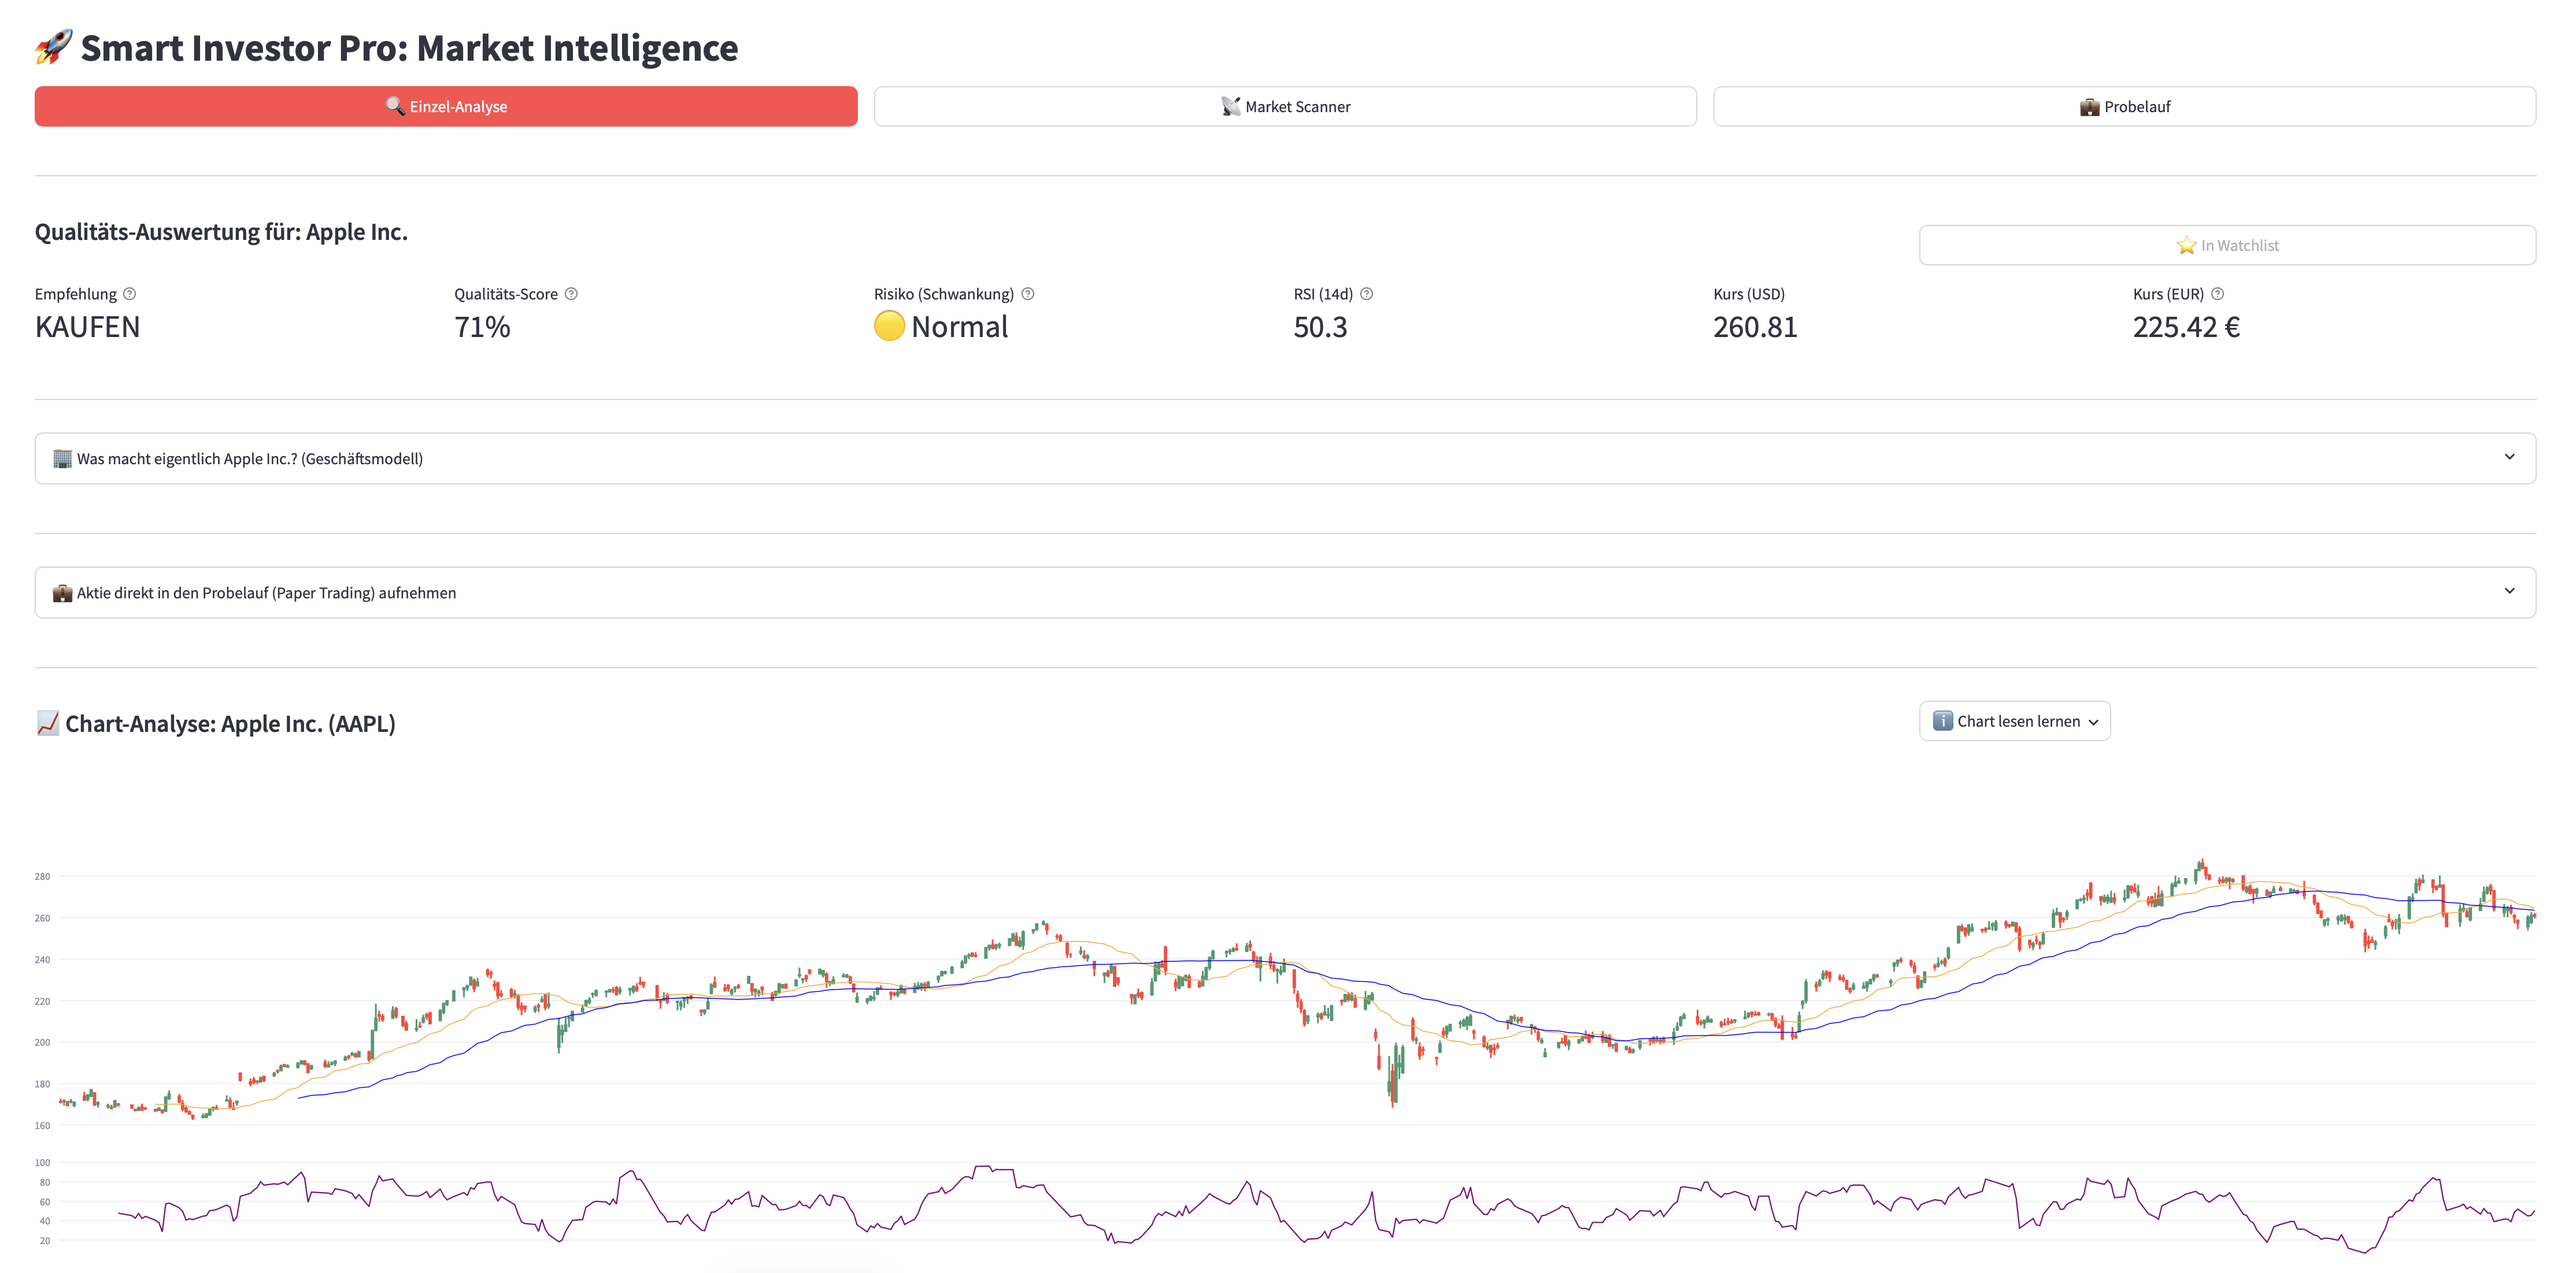Open the Market Scanner tab
The image size is (2576, 1273).
point(1285,106)
